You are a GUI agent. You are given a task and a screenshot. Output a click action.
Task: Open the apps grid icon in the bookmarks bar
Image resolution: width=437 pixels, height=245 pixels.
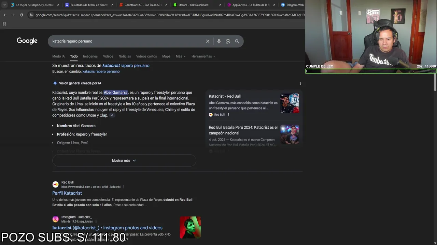[4, 24]
